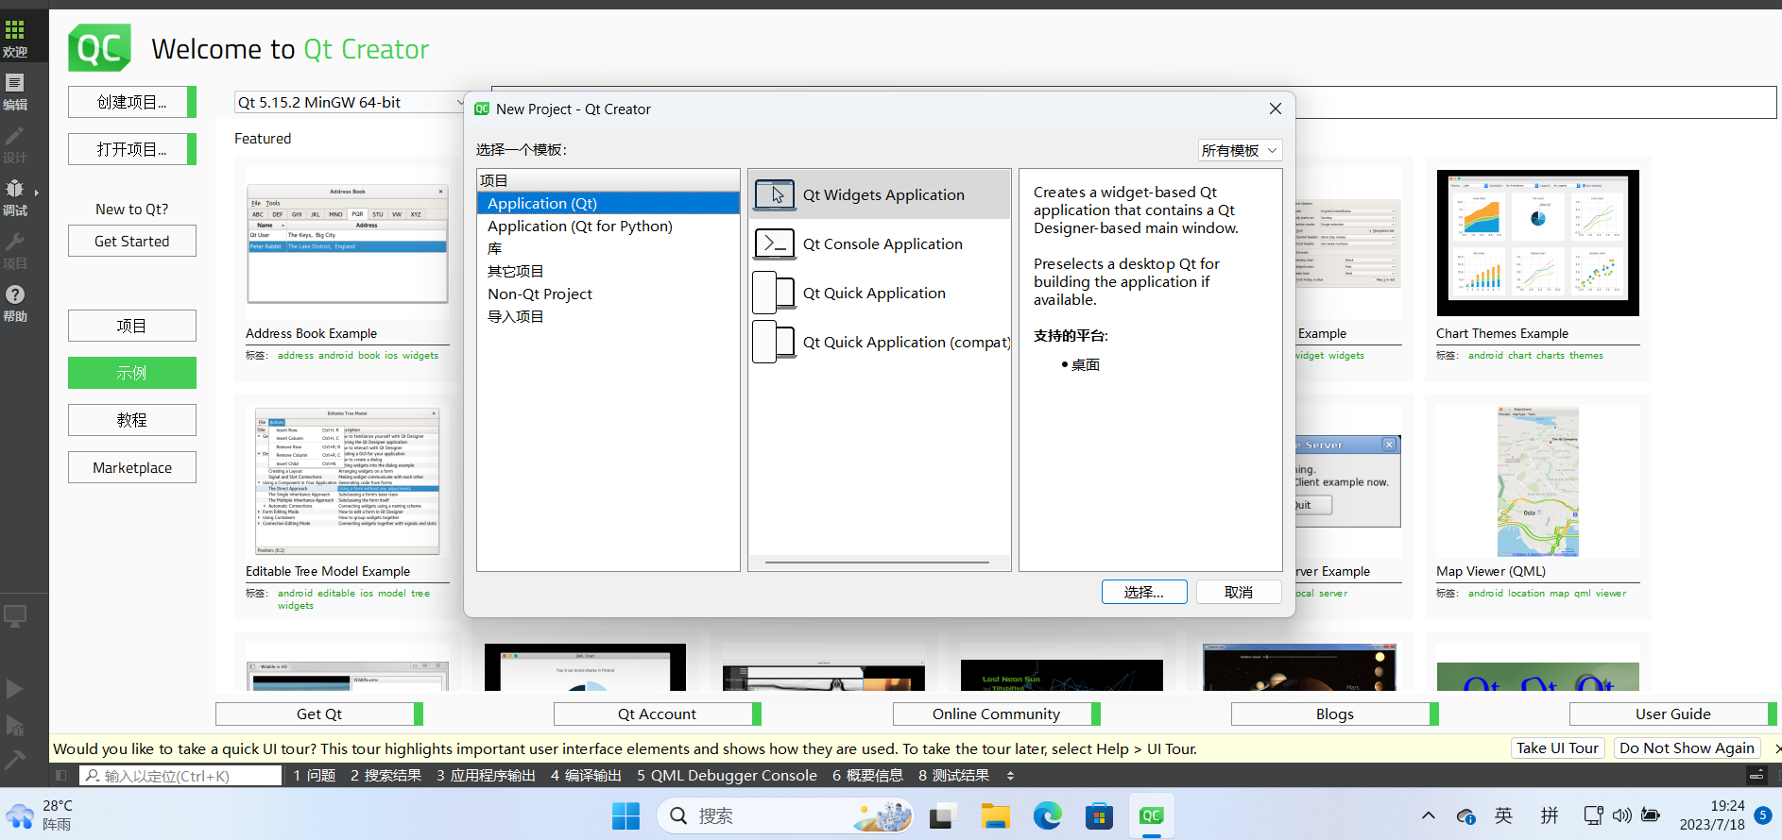Viewport: 1782px width, 840px height.
Task: Open the Task View taskbar icon
Action: (942, 815)
